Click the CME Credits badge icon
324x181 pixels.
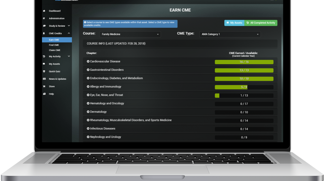[44, 33]
